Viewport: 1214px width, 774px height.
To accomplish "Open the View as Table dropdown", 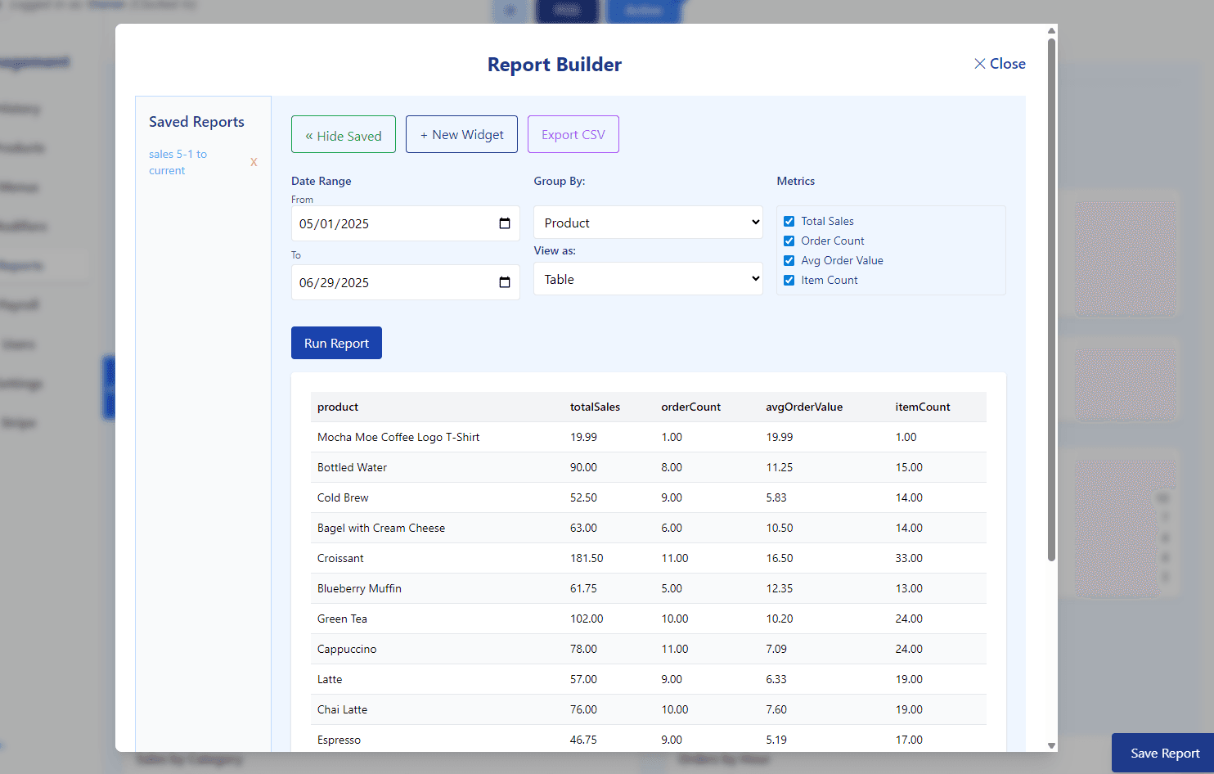I will 648,279.
